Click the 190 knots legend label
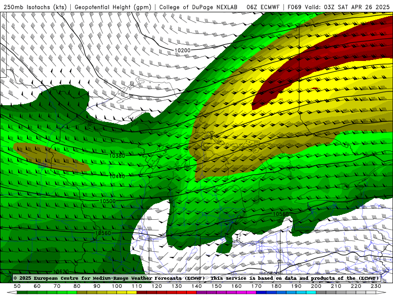Viewport: 393px width, 295px height. 296,286
